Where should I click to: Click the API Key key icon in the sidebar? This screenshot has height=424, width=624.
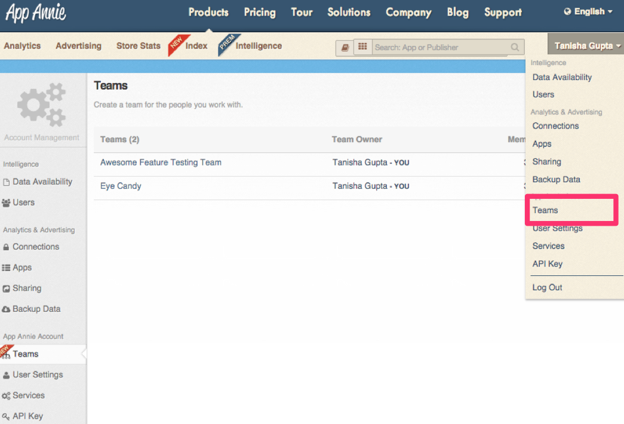click(6, 416)
